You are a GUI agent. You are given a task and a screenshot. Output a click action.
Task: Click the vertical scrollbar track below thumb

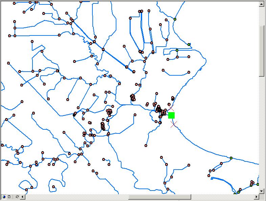[262, 135]
